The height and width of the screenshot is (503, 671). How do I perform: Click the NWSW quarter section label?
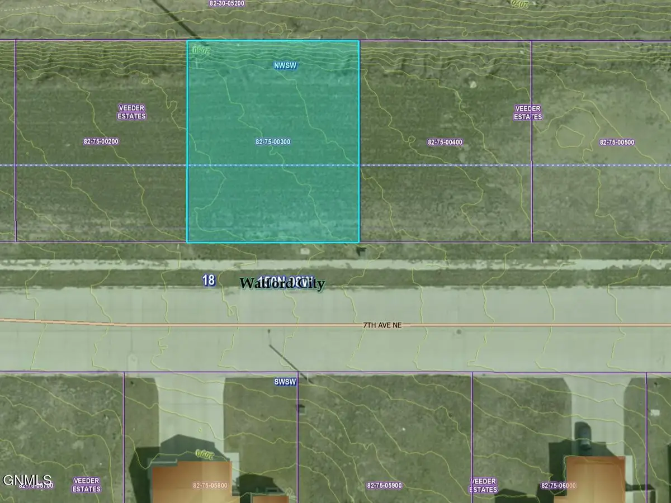(285, 66)
